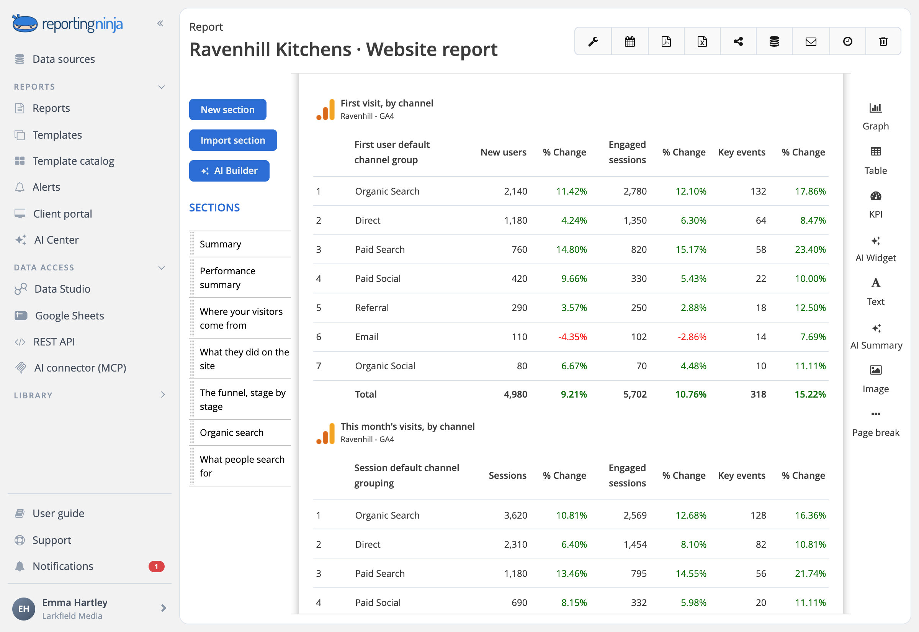Select Where your visitors come from section

pos(240,318)
